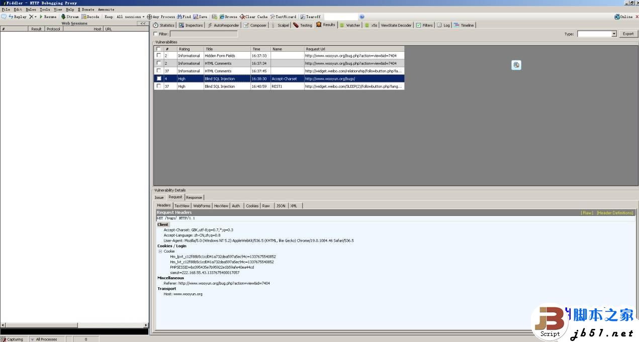Open the Keep: All sessions dropdown
The image size is (639, 342).
click(126, 17)
